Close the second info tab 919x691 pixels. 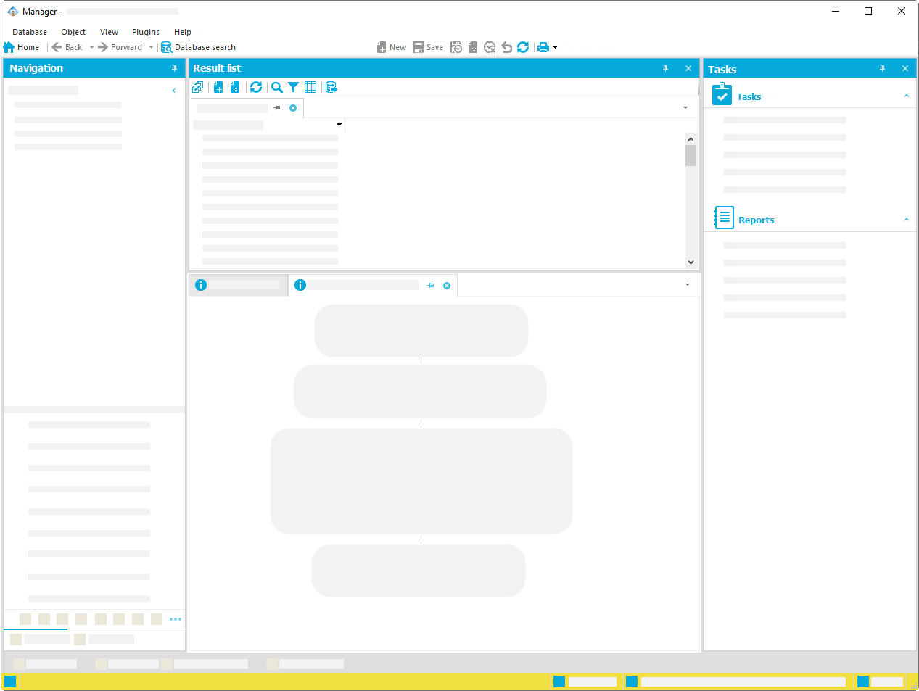point(447,286)
